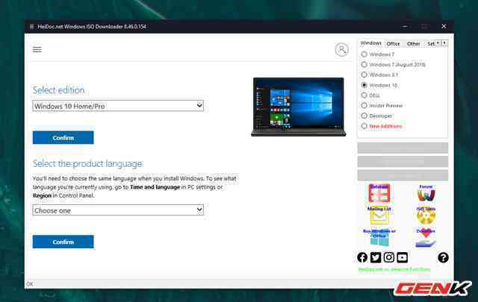Image resolution: width=478 pixels, height=302 pixels.
Task: Click the user account profile icon
Action: pyautogui.click(x=341, y=49)
